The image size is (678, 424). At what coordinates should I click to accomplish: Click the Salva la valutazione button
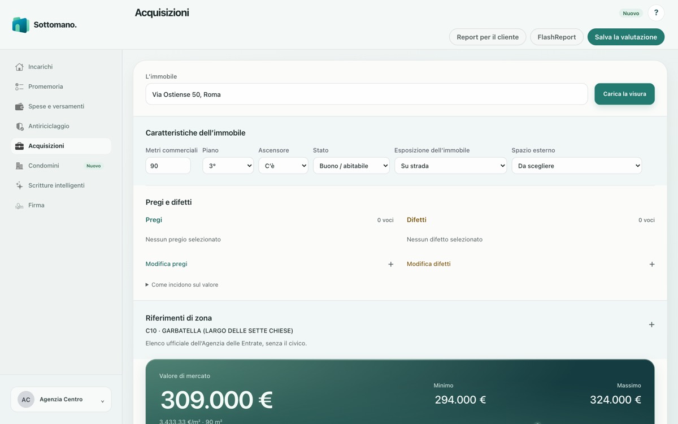coord(626,37)
